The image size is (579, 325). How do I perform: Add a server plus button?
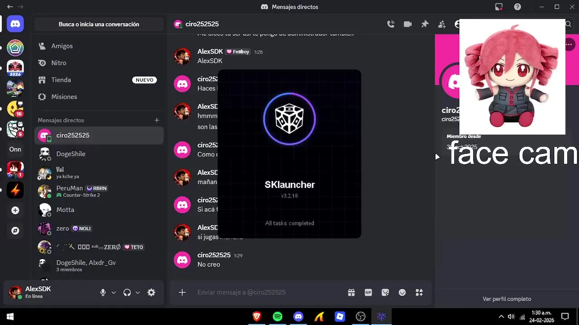(15, 210)
